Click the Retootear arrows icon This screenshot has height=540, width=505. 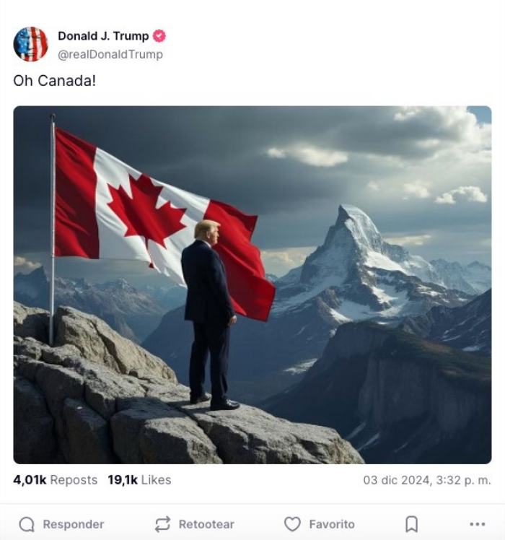point(162,524)
